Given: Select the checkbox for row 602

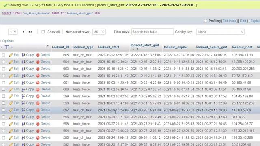Looking at the screenshot, I should (x=4, y=76).
